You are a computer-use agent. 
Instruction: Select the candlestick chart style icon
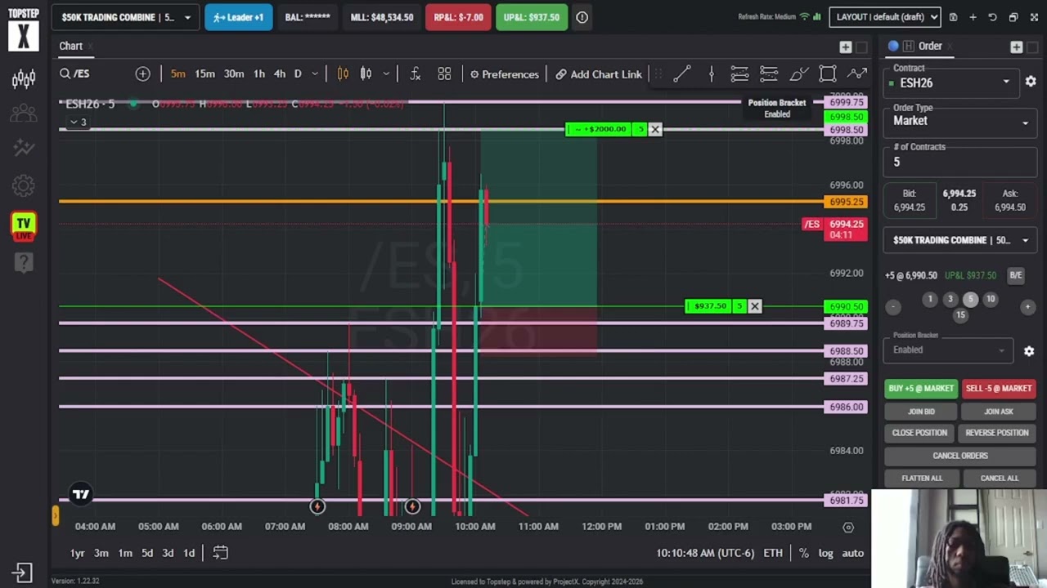[x=343, y=74]
